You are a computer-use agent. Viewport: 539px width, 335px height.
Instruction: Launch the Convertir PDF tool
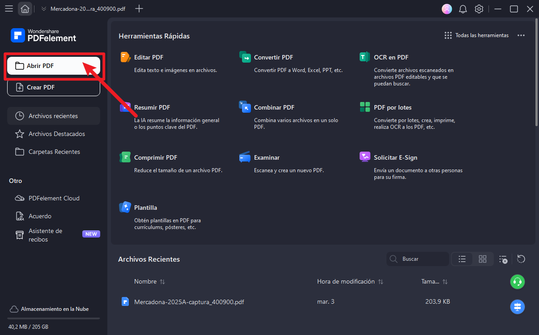coord(273,57)
